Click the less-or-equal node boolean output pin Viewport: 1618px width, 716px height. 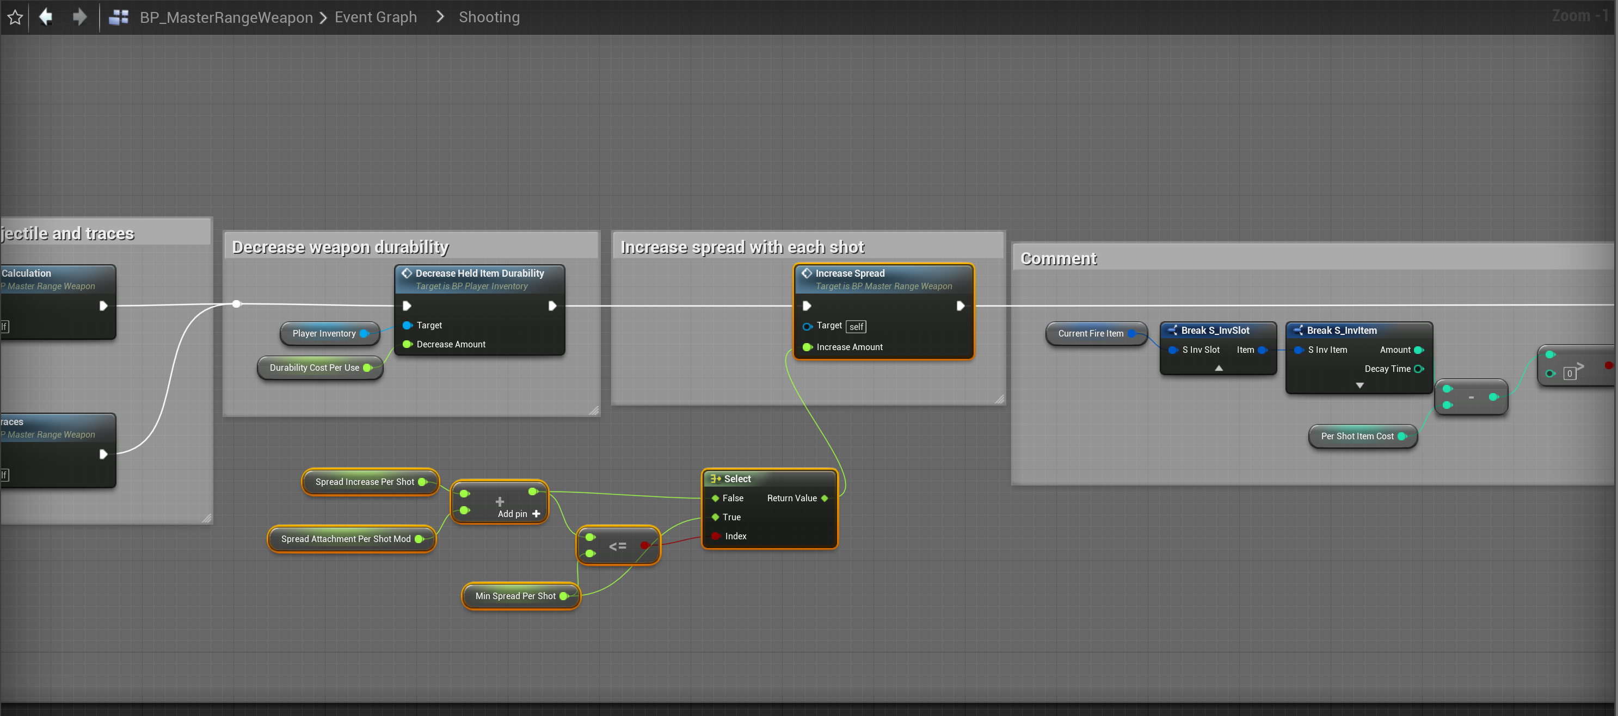coord(644,545)
